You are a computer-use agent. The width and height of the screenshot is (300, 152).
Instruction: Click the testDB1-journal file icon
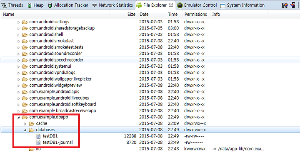point(38,142)
